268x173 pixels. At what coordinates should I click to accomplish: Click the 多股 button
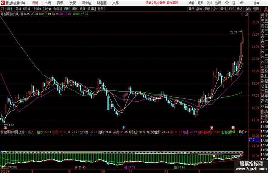(207, 9)
